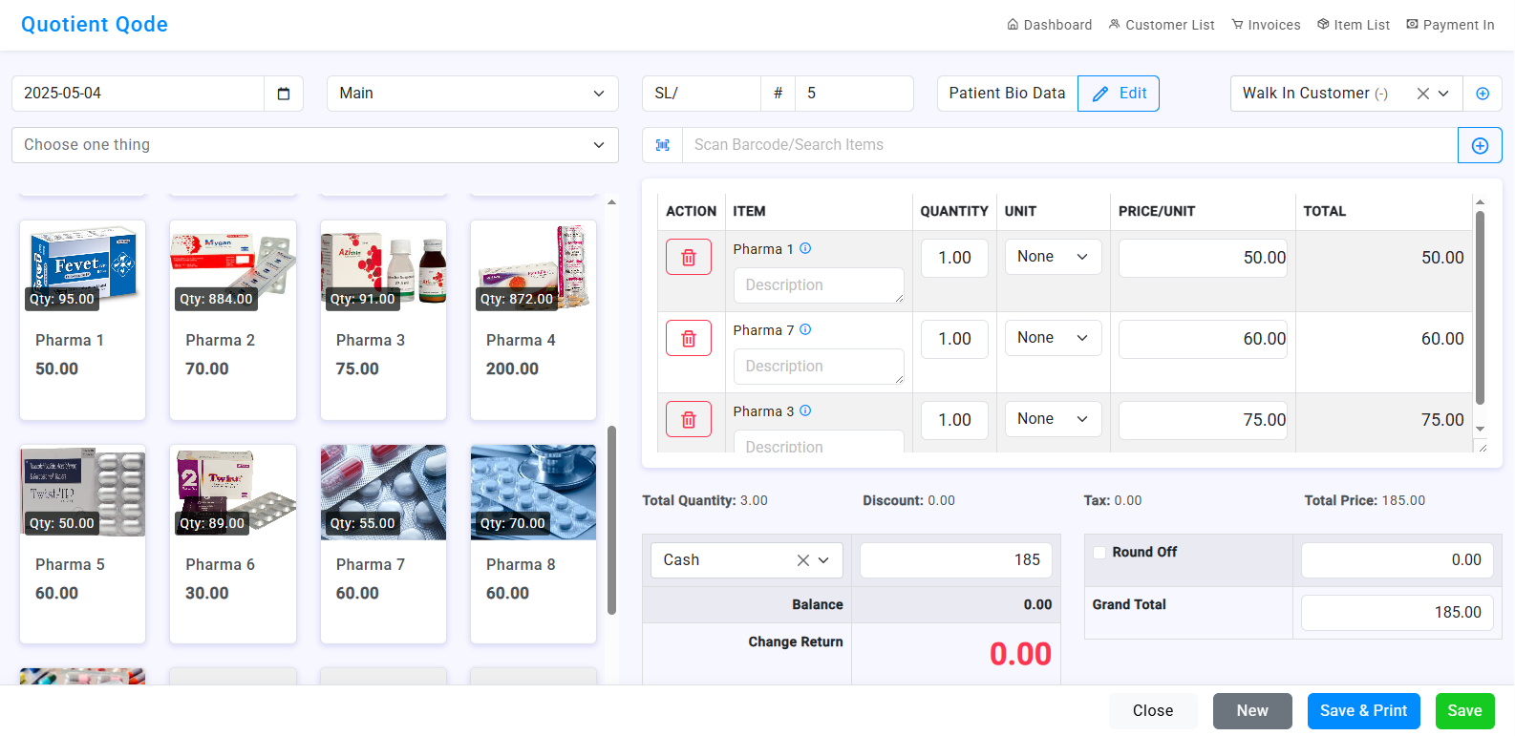Click the Save & Print button
The width and height of the screenshot is (1515, 736).
(x=1363, y=711)
